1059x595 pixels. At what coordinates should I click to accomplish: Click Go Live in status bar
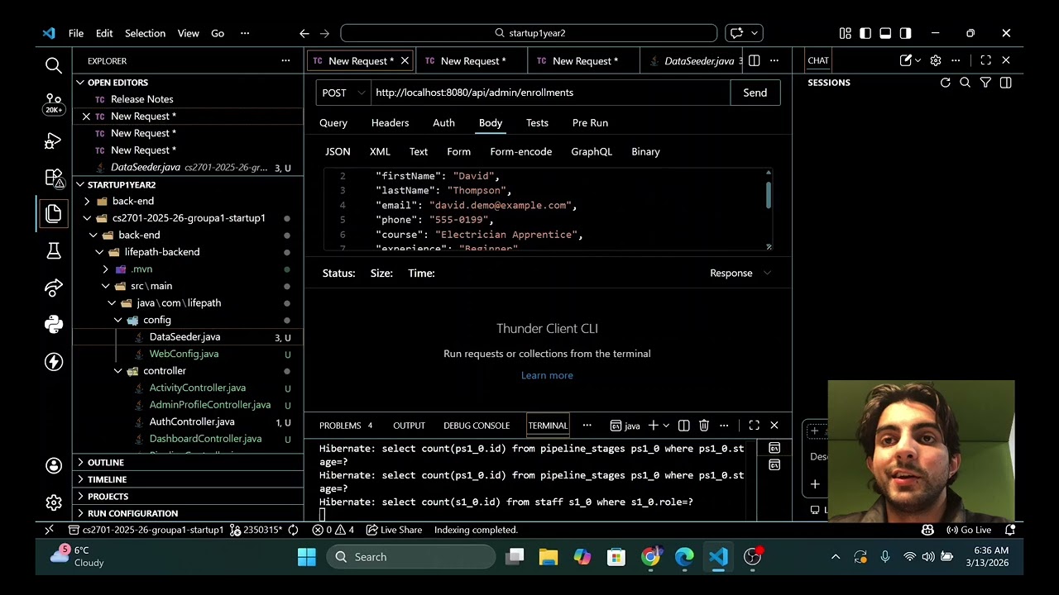969,530
